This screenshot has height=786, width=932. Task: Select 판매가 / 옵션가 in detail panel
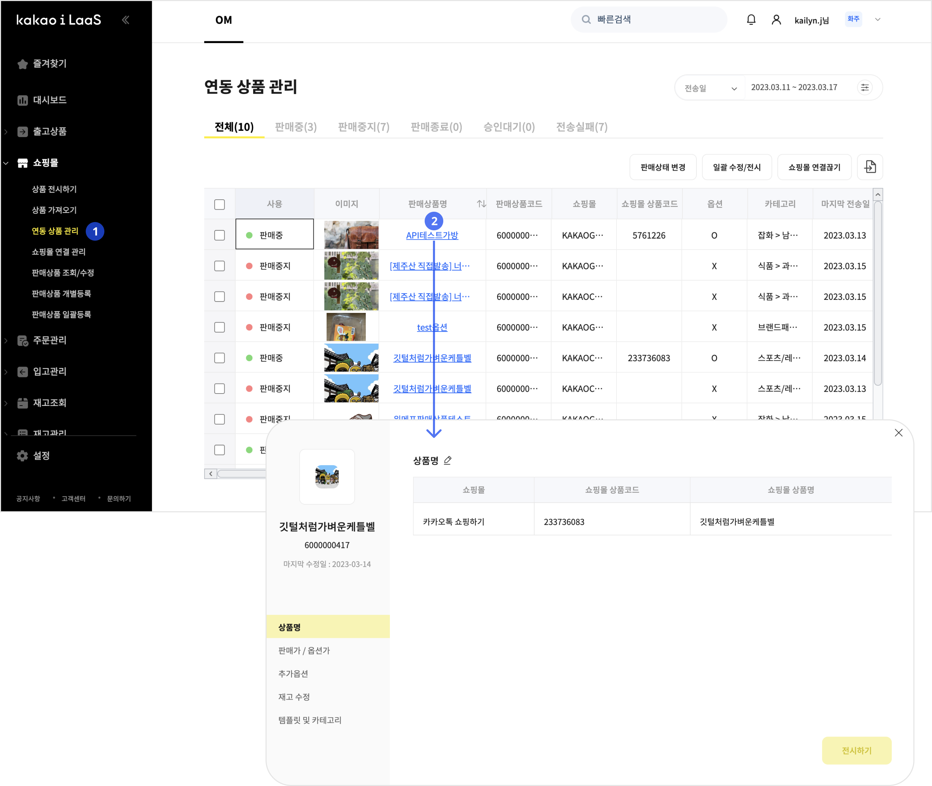[x=304, y=650]
